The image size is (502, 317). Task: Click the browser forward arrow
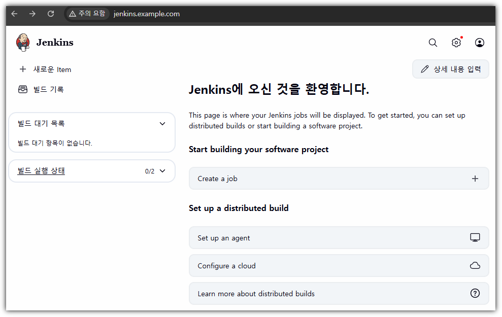(32, 14)
